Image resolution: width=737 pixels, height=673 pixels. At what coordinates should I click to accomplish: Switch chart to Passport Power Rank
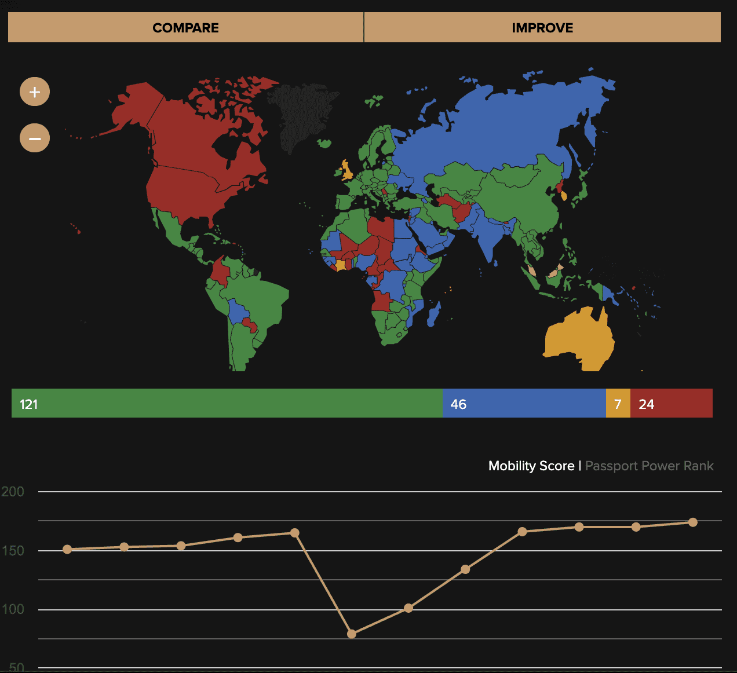click(x=649, y=466)
